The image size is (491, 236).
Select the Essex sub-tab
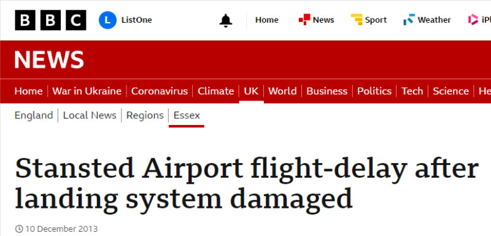(x=187, y=115)
